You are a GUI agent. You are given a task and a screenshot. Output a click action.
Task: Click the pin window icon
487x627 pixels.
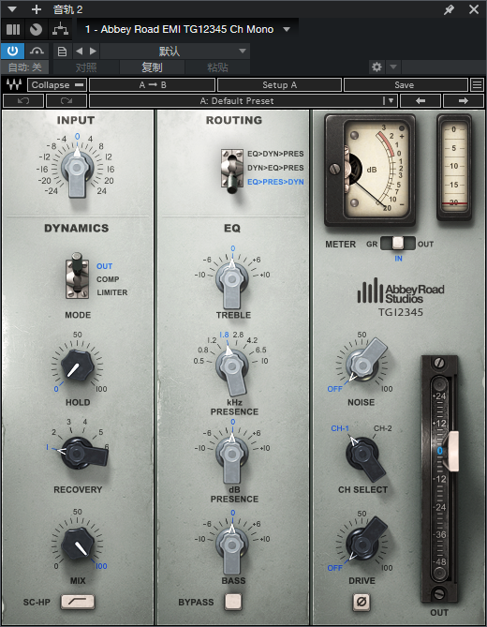point(449,9)
